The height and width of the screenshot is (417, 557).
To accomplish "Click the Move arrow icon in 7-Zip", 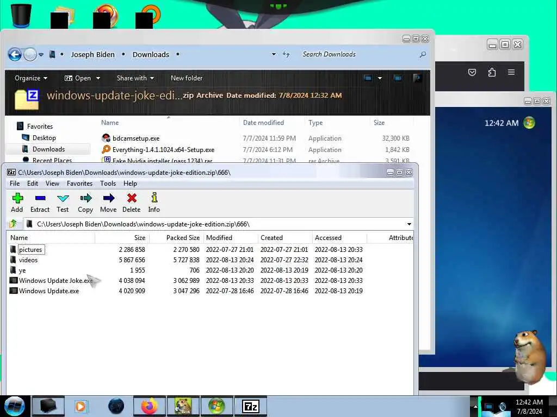I will (x=108, y=203).
